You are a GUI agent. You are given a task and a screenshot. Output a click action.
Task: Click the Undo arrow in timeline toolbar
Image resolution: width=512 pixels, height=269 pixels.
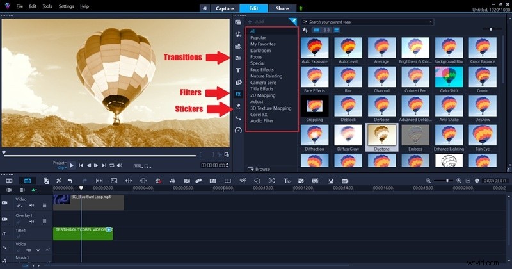pyautogui.click(x=70, y=181)
